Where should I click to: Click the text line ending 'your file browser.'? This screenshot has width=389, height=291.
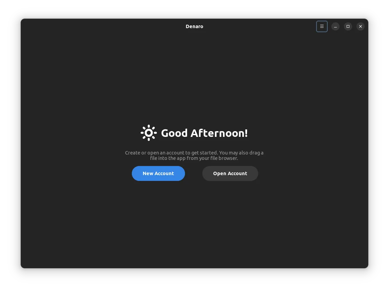(194, 158)
